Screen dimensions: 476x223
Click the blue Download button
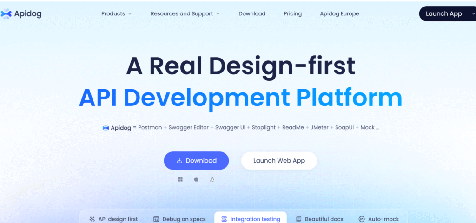[197, 160]
